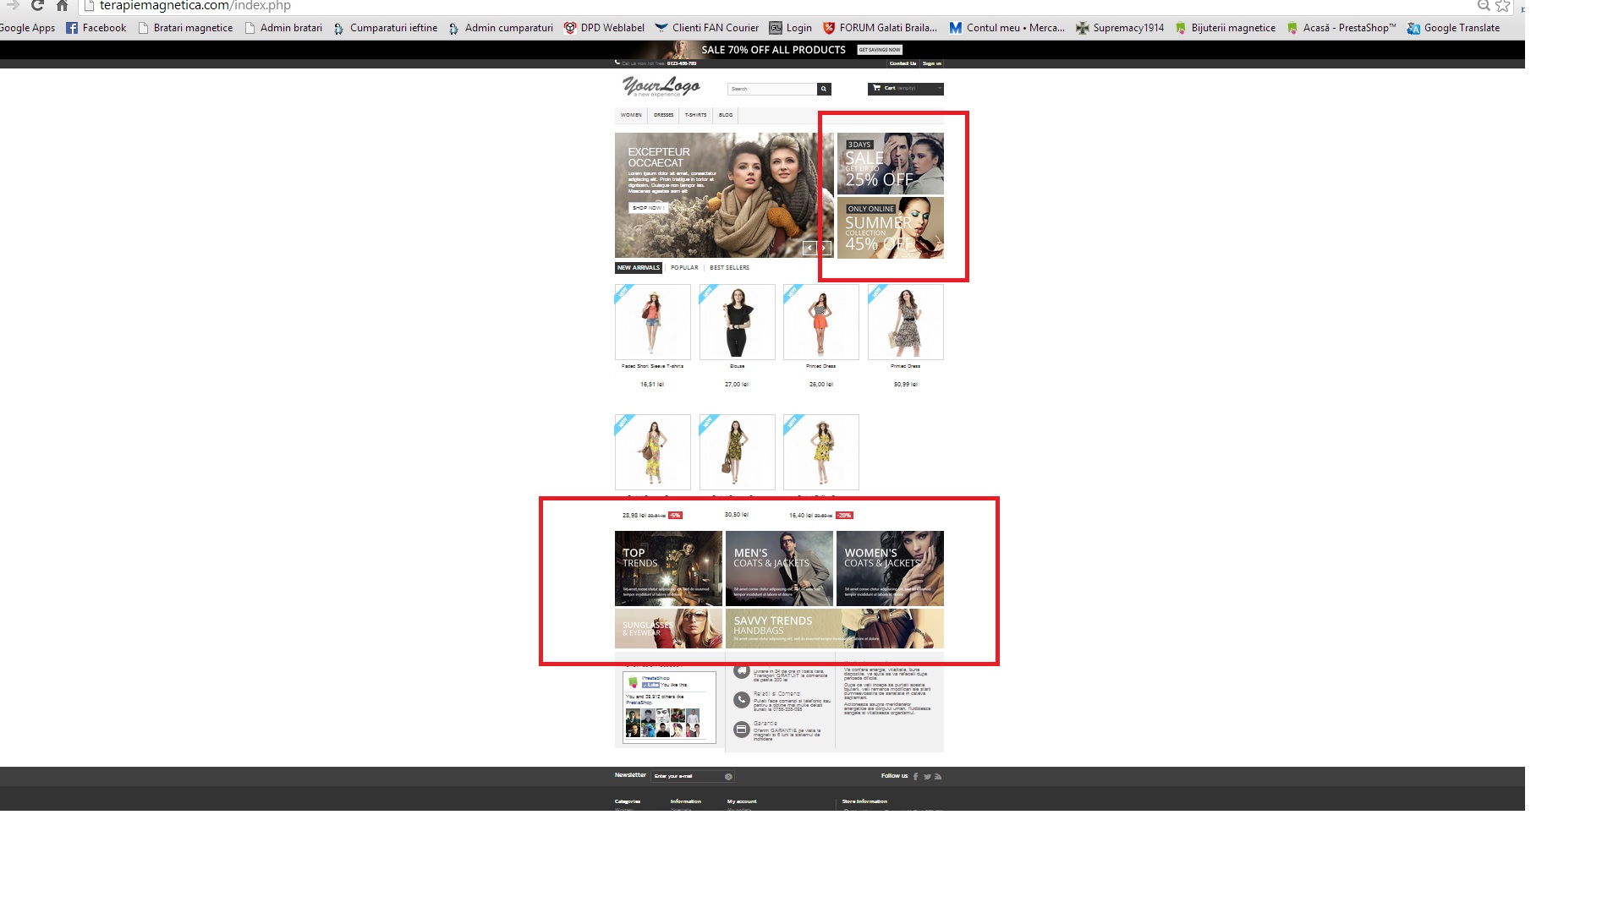The width and height of the screenshot is (1624, 913).
Task: Switch to the BEST SELLERS tab
Action: coord(729,268)
